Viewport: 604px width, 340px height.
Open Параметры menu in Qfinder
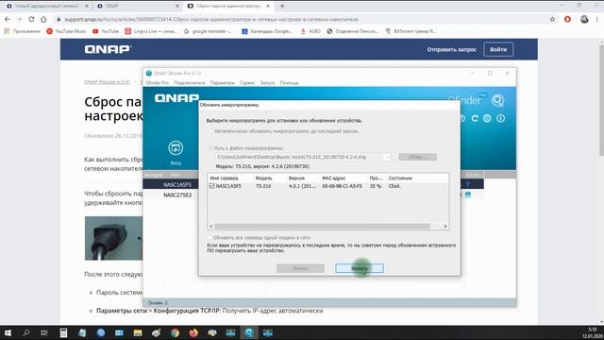[x=223, y=83]
